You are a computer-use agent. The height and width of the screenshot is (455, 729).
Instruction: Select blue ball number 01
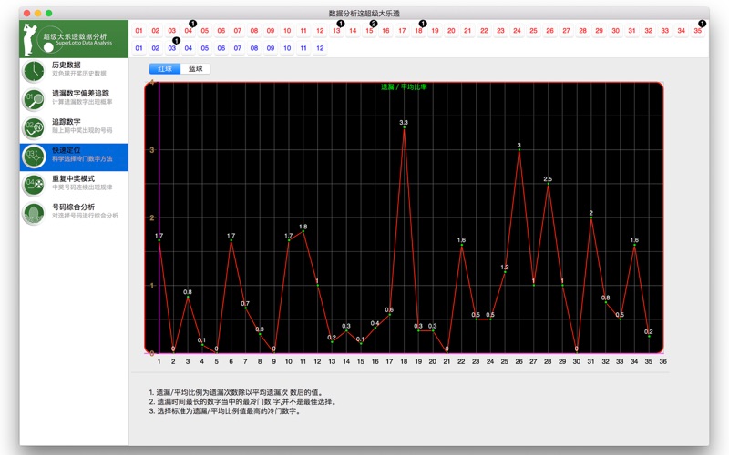(139, 48)
